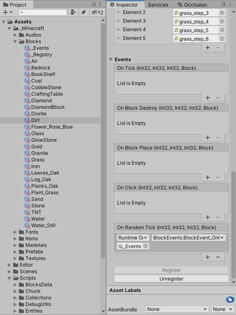Open object picker for grass_step_3
The image size is (236, 315).
[222, 13]
